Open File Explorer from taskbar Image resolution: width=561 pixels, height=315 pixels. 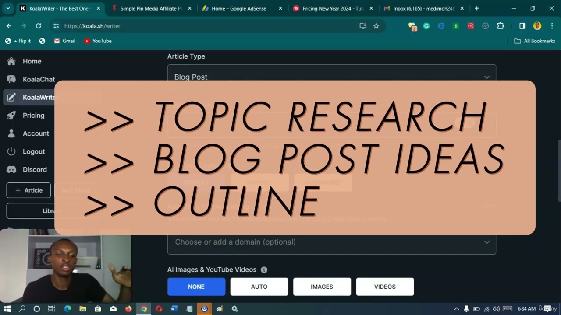[x=82, y=309]
